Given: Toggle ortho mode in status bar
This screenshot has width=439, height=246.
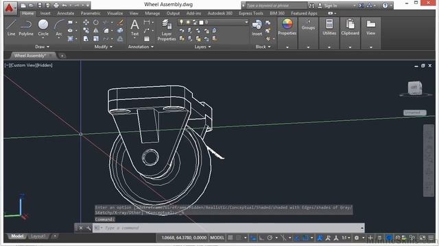Looking at the screenshot, I should [261, 238].
